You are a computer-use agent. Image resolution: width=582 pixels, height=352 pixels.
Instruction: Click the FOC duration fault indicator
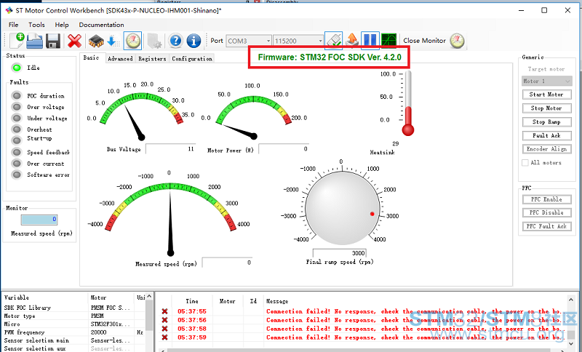pos(16,96)
